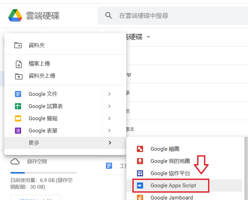Click the orange Jamboard icon
This screenshot has height=200, width=248.
(x=140, y=197)
